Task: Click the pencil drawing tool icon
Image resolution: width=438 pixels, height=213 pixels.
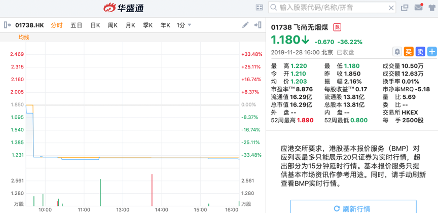Action: click(x=245, y=25)
